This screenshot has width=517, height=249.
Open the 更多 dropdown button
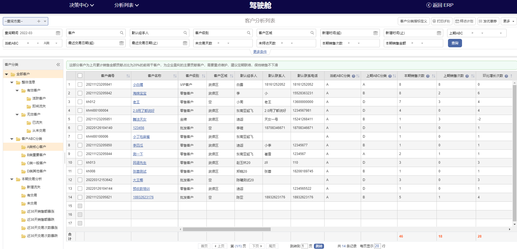[x=508, y=21]
